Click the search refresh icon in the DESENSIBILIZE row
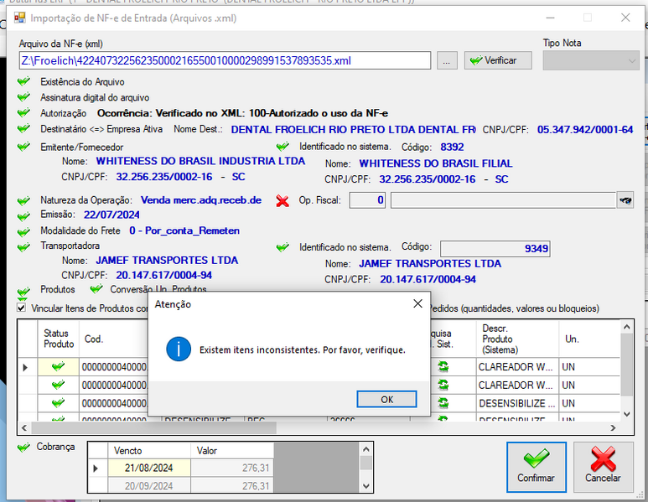The image size is (648, 502). tap(443, 403)
